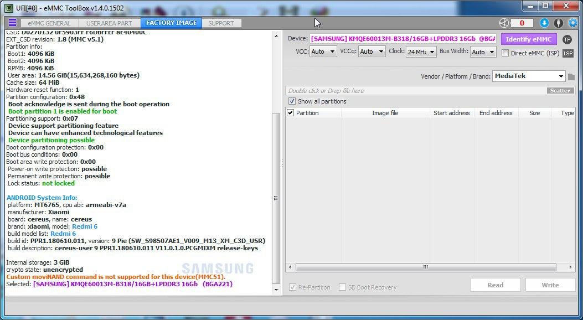Click the 'Double click or Drop file here' field
583x320 pixels.
(416, 91)
